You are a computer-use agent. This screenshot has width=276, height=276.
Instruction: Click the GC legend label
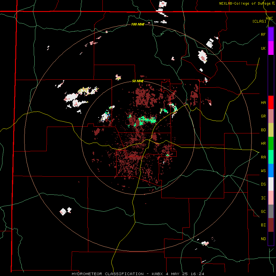tap(263, 211)
